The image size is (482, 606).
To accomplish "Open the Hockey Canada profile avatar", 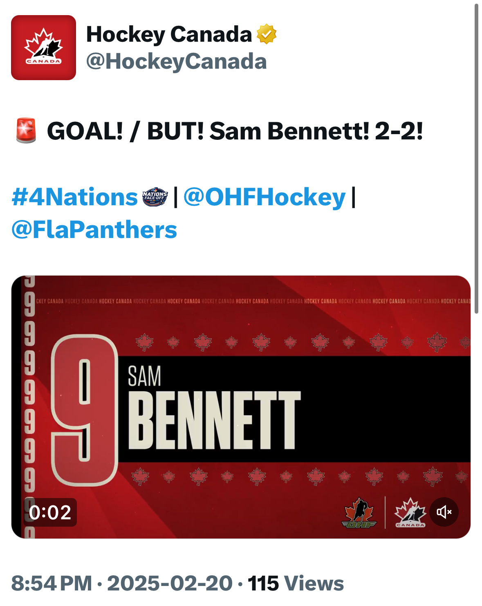I will pyautogui.click(x=43, y=47).
